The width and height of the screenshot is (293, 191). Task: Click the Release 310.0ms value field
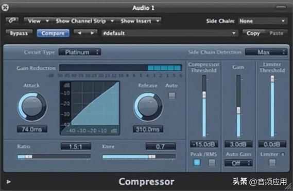coord(148,129)
